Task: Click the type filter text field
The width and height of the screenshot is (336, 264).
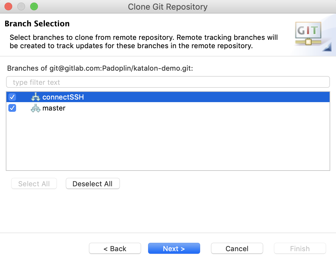Action: [x=167, y=82]
